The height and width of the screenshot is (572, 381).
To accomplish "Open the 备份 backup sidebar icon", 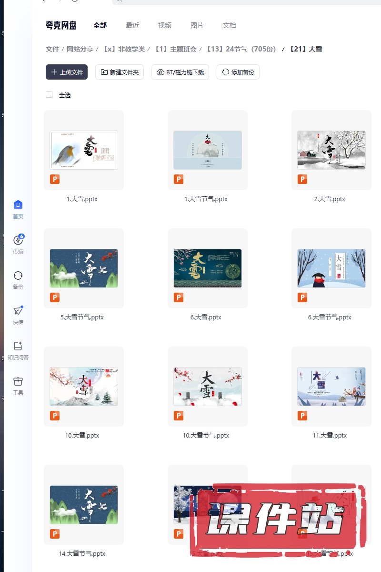I will 18,276.
